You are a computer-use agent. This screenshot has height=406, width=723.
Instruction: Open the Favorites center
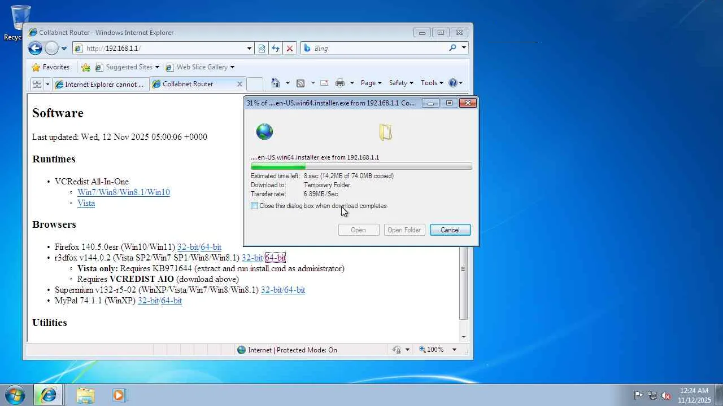[51, 67]
